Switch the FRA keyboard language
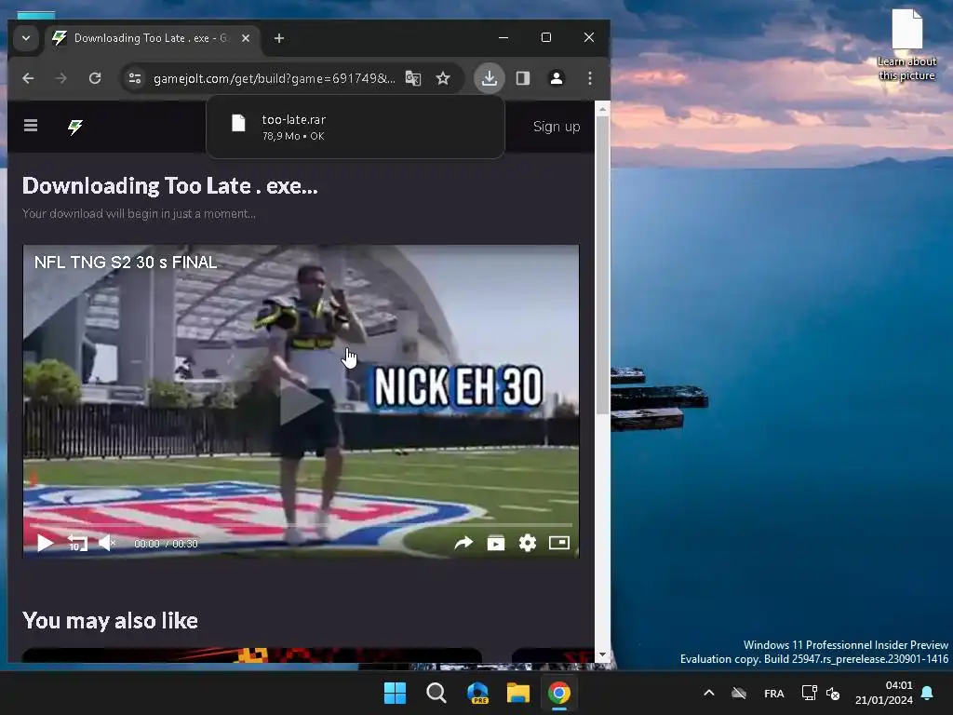Viewport: 953px width, 715px height. pyautogui.click(x=773, y=693)
